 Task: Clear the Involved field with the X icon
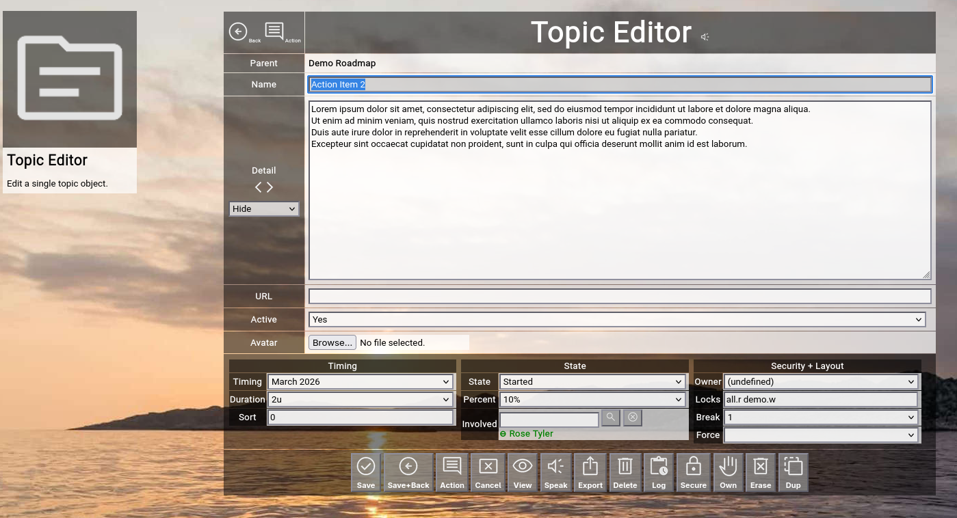point(633,418)
